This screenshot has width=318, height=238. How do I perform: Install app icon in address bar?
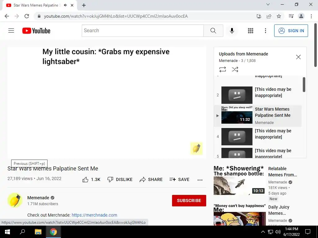(259, 16)
